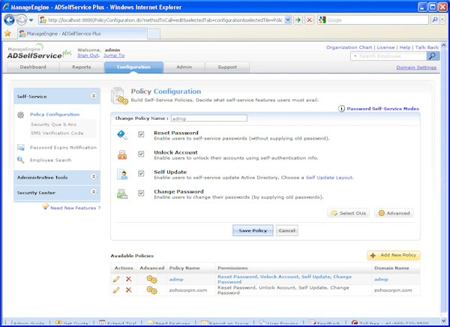Collapse the Self-Service sidebar section

[x=94, y=96]
